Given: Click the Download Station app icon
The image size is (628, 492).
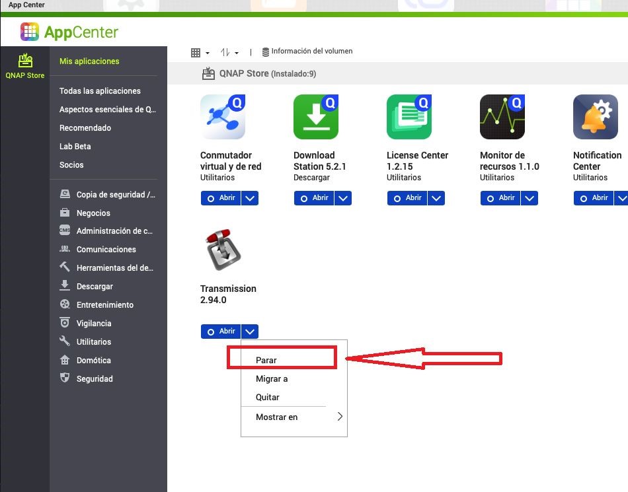Looking at the screenshot, I should (x=315, y=117).
